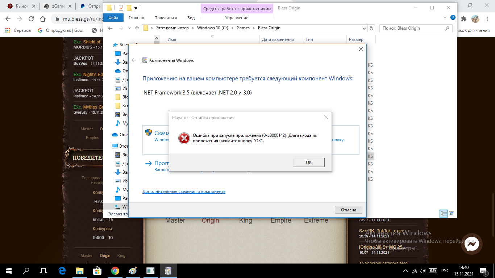Image resolution: width=495 pixels, height=278 pixels.
Task: Click refresh button beside Explorer address bar
Action: (x=371, y=28)
